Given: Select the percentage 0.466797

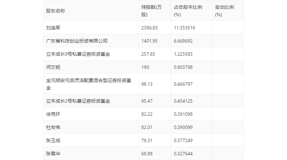Looking at the screenshot, I should pyautogui.click(x=183, y=84).
